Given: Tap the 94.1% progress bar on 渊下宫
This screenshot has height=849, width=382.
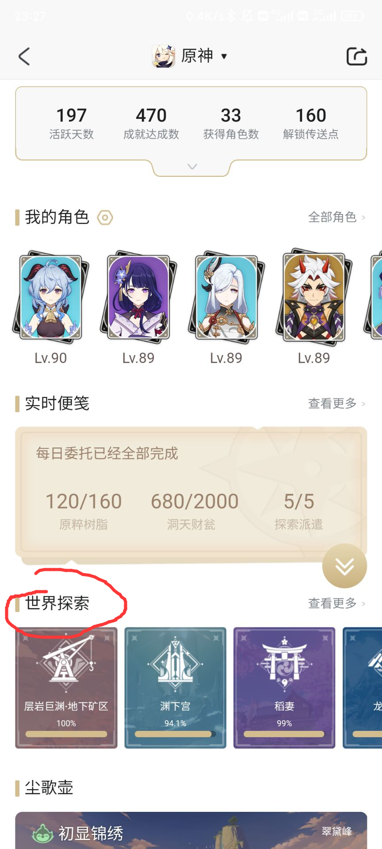Looking at the screenshot, I should click(176, 734).
